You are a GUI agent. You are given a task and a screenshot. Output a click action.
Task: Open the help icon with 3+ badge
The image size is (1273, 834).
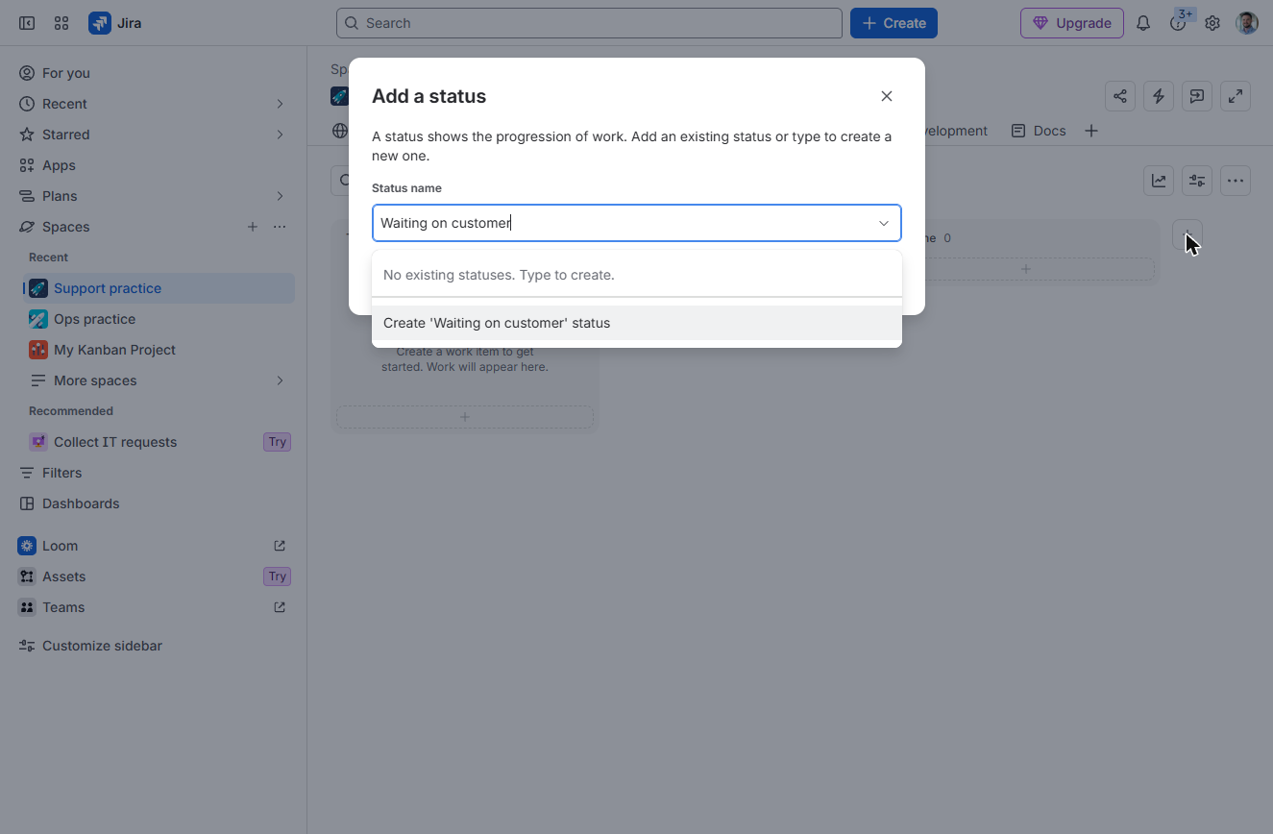coord(1178,23)
